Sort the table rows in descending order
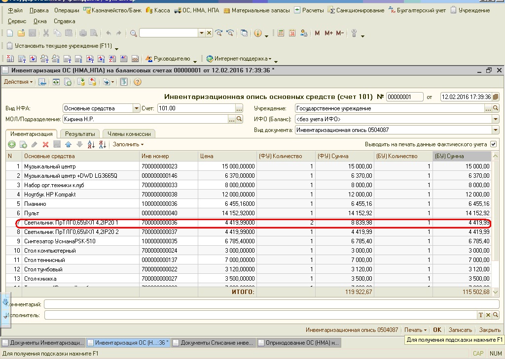Viewport: 505px width, 359px height. pos(102,144)
